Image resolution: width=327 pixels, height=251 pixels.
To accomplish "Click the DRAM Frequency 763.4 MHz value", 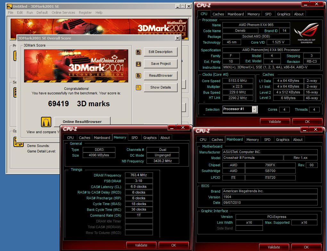I will (x=139, y=175).
